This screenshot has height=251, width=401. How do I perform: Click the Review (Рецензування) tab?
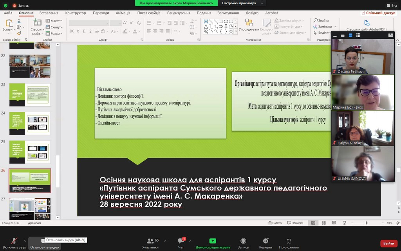click(x=179, y=13)
